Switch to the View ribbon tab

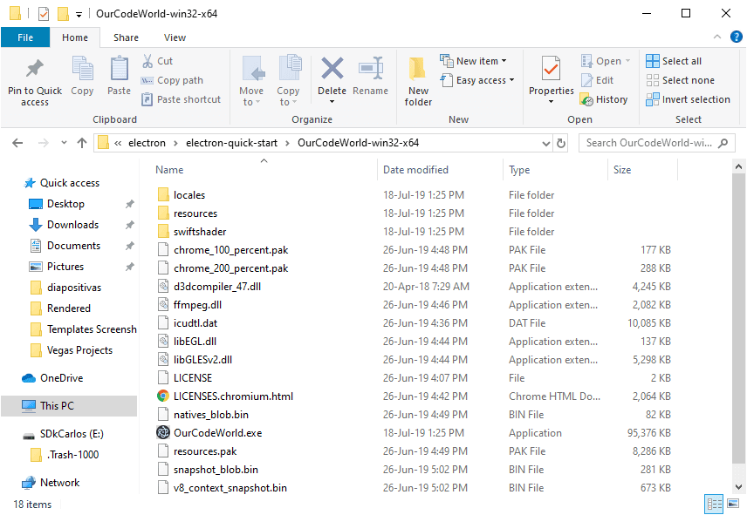tap(175, 37)
